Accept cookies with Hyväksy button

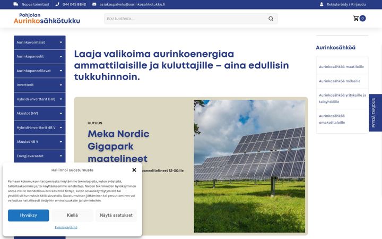point(29,215)
